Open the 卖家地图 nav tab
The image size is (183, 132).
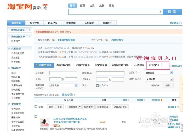coord(71,23)
